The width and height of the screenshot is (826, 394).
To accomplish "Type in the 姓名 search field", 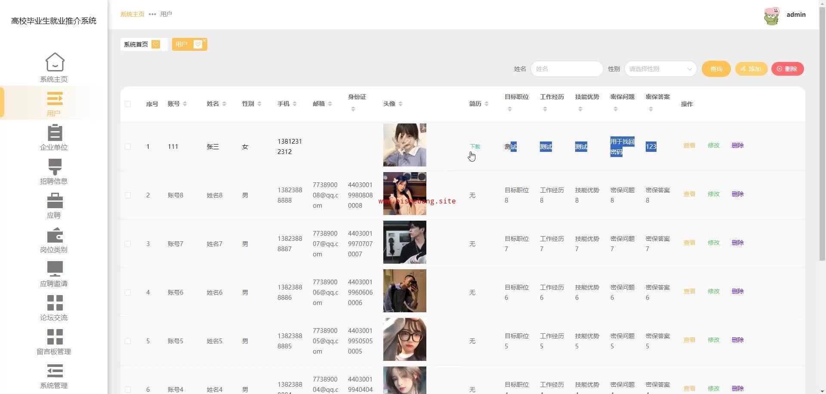I will coord(567,69).
